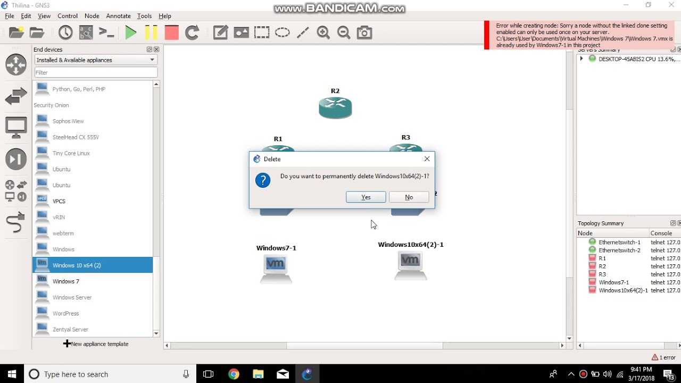Take a screenshot with camera icon
This screenshot has height=383, width=681.
click(x=364, y=33)
